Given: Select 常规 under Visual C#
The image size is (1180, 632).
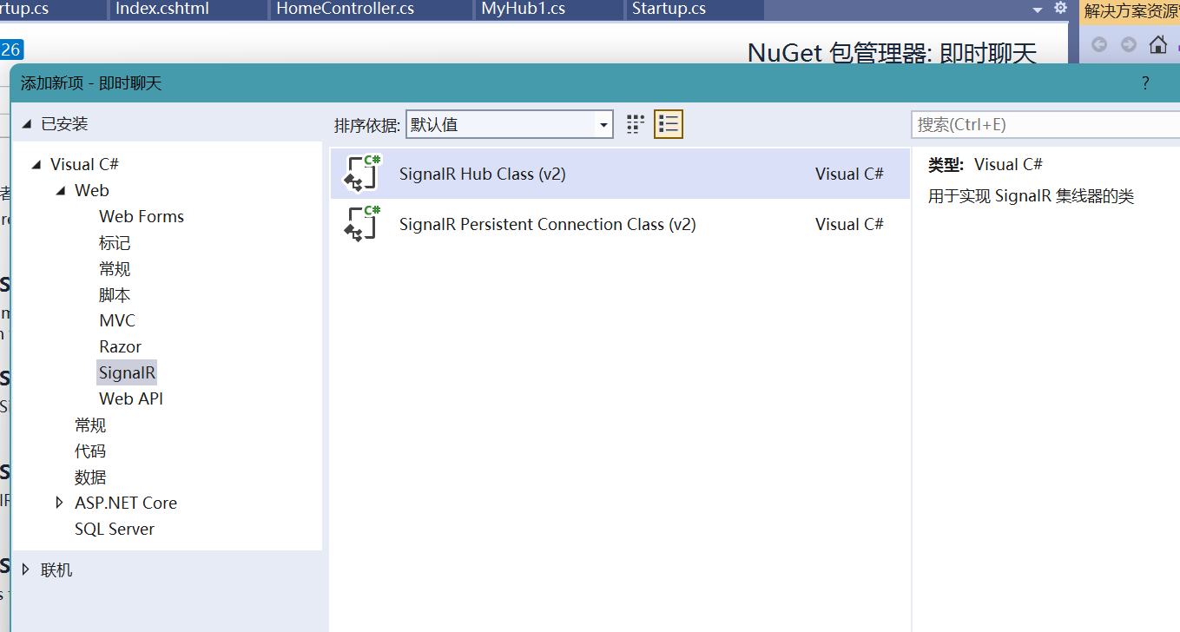Looking at the screenshot, I should (90, 425).
